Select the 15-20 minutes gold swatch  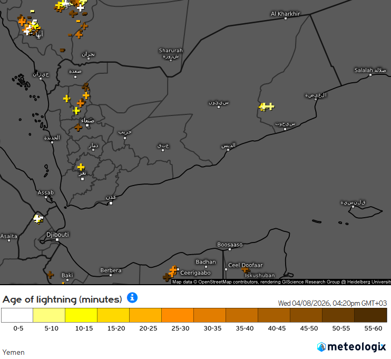click(x=113, y=315)
